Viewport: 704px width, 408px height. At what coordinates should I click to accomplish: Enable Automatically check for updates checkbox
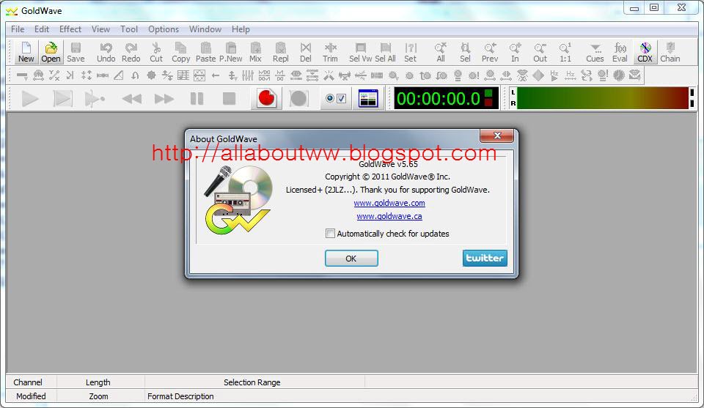(x=330, y=234)
